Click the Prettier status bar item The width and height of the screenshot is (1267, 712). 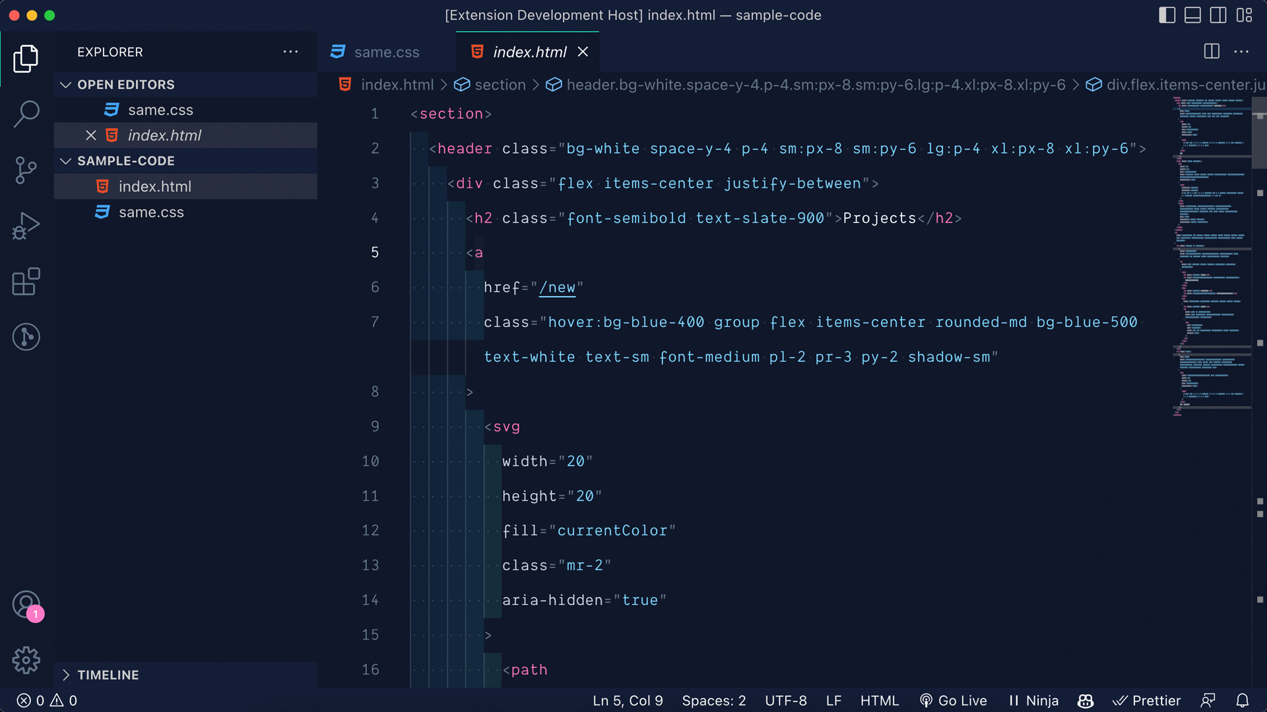pyautogui.click(x=1147, y=700)
